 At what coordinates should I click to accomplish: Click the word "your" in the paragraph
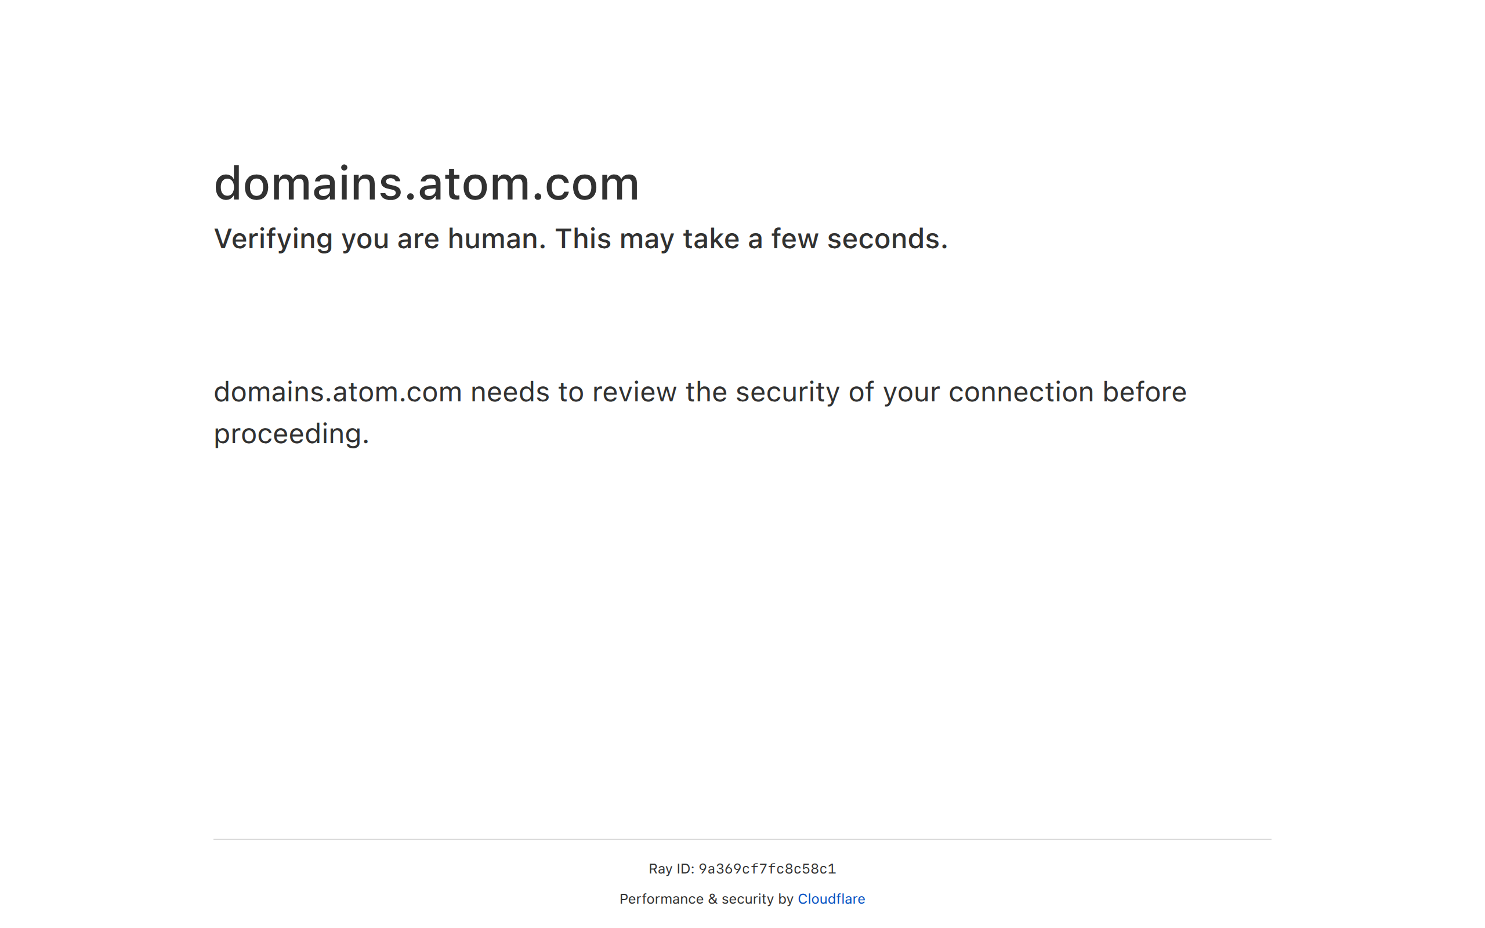point(911,392)
